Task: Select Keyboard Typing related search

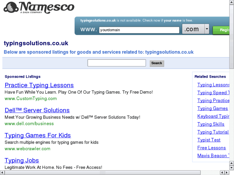Action: pos(213,116)
